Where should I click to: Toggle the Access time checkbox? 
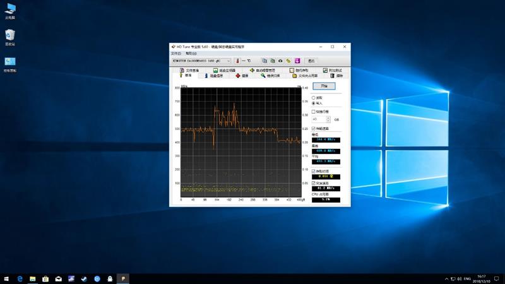tap(313, 171)
